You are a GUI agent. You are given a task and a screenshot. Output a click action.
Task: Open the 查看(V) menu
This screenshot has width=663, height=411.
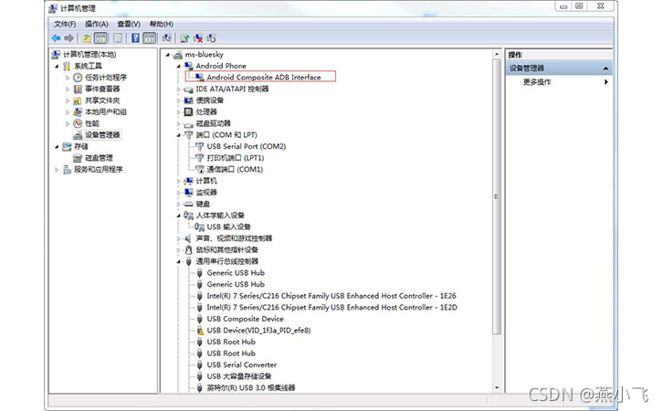[x=129, y=24]
